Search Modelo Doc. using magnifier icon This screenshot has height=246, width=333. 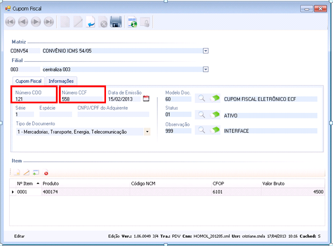[201, 98]
